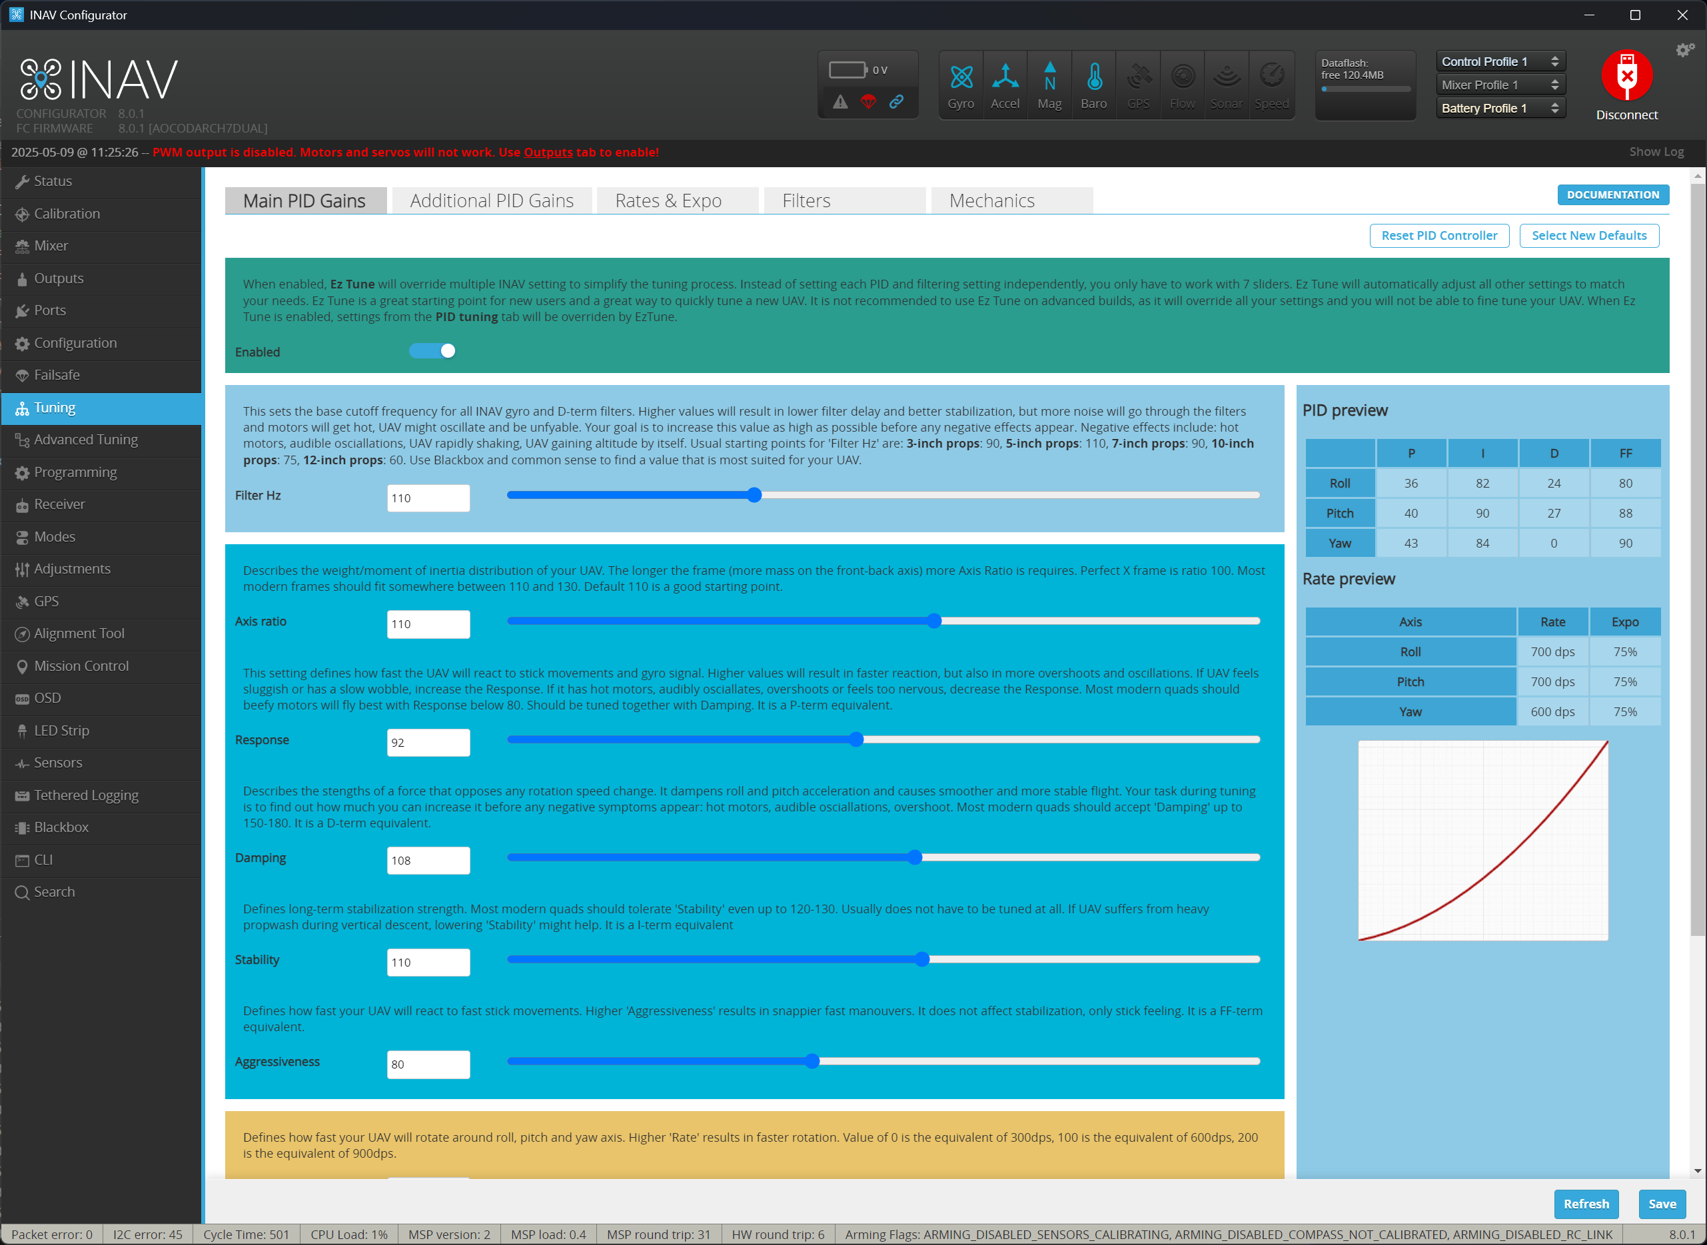Click the Damping slider handle
Screen dimensions: 1707x1245
[915, 857]
